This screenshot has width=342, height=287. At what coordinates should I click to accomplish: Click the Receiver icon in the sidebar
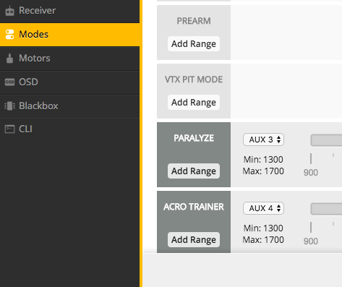[9, 11]
